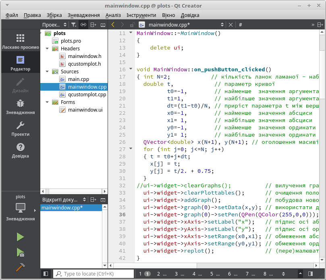Toggle the left sidebar visibility button
This screenshot has height=280, width=326.
point(46,274)
